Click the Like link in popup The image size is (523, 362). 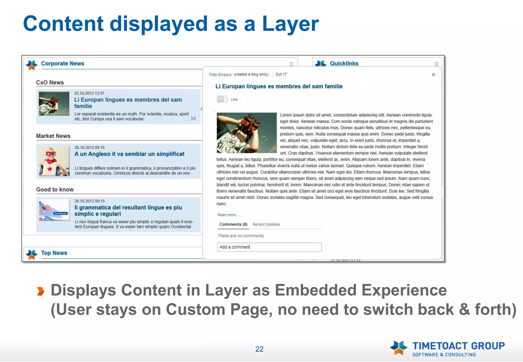coord(234,99)
